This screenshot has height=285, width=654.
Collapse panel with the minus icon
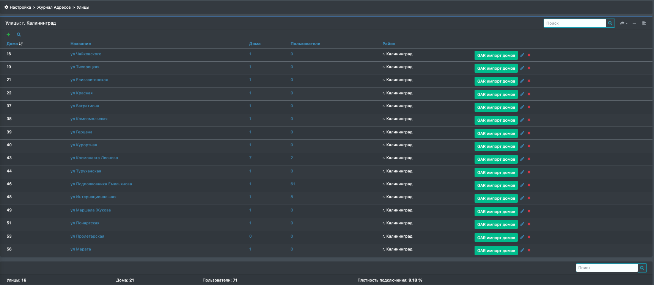[x=634, y=23]
